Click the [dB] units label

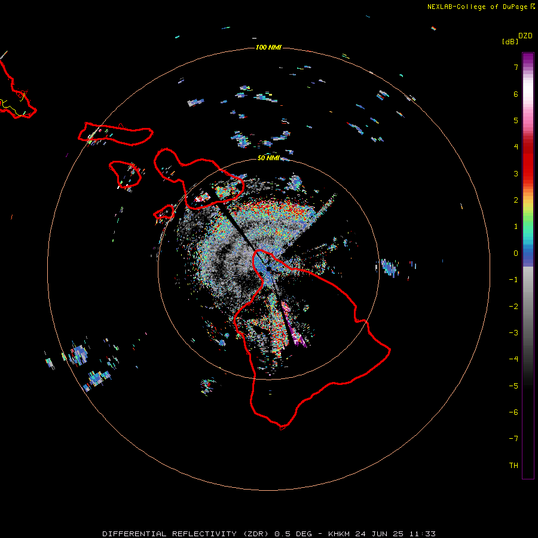(510, 41)
